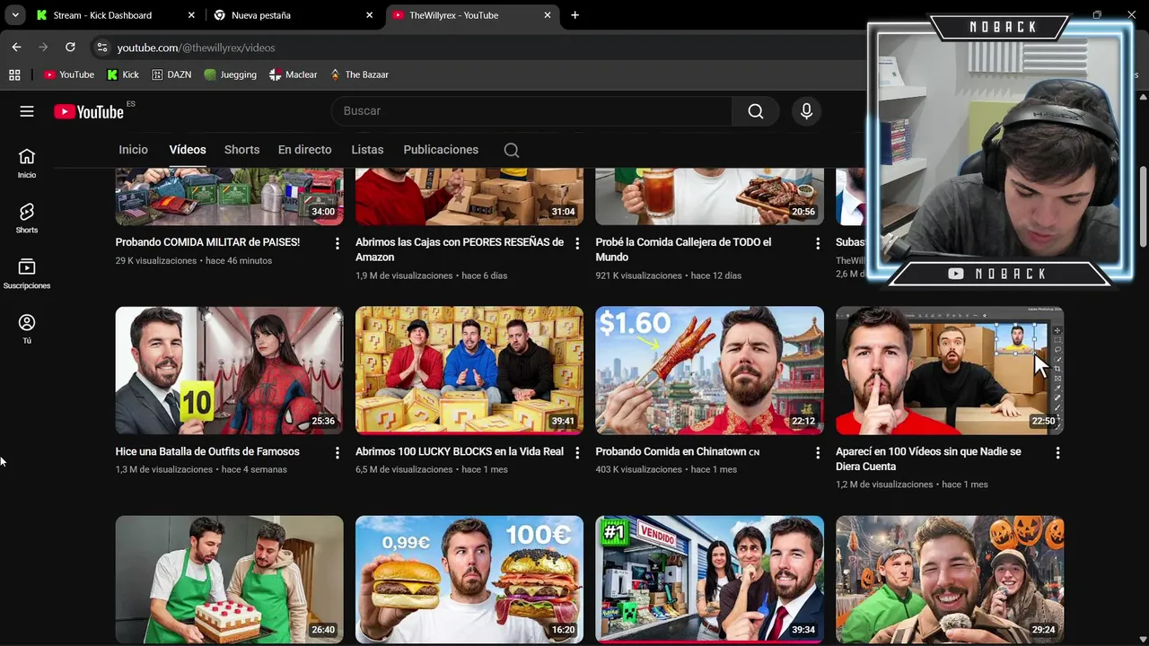Close the Nueva pestaña tab

(x=369, y=15)
